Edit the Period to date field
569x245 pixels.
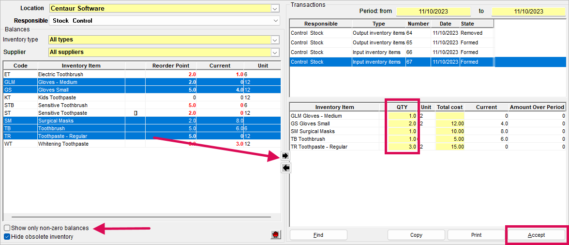coord(528,11)
